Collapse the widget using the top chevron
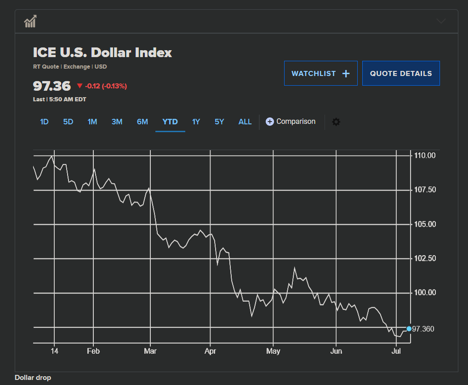Viewport: 468px width, 385px height. click(441, 21)
